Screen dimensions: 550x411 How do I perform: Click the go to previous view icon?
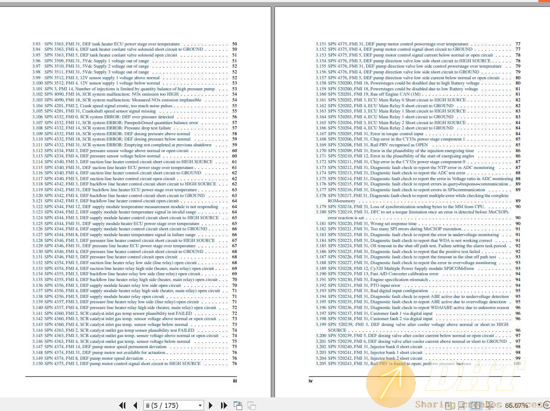tap(239, 405)
